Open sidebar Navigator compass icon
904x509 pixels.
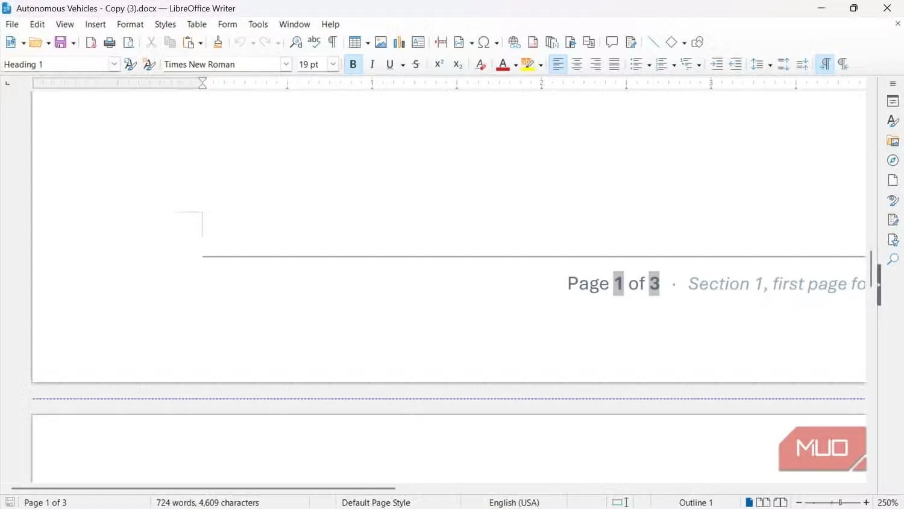click(x=893, y=160)
